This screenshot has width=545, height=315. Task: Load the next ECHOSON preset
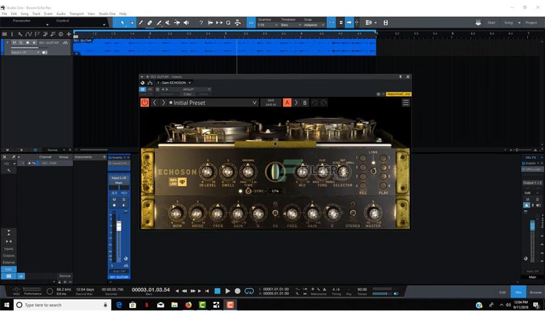pos(164,103)
